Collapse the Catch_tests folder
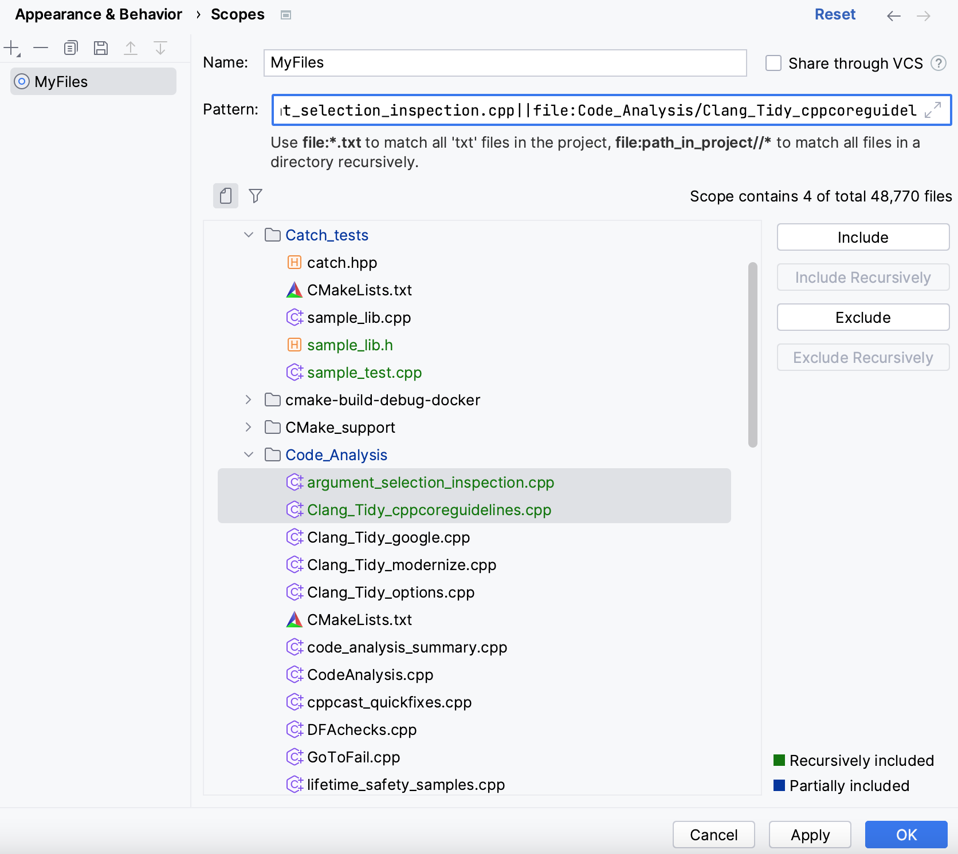 click(249, 235)
